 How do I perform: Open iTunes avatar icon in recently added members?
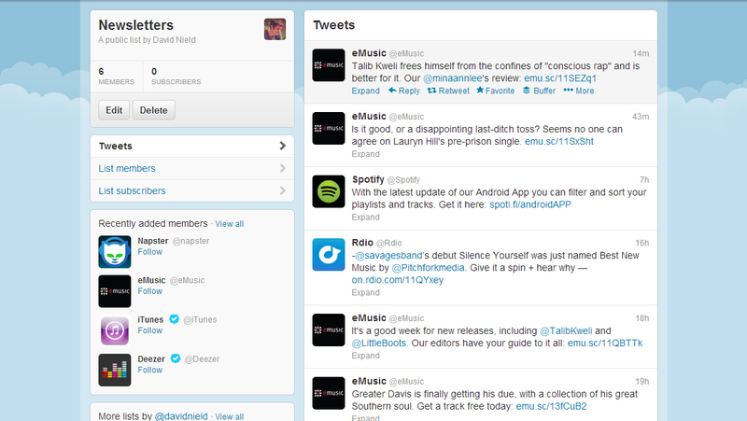pyautogui.click(x=115, y=330)
